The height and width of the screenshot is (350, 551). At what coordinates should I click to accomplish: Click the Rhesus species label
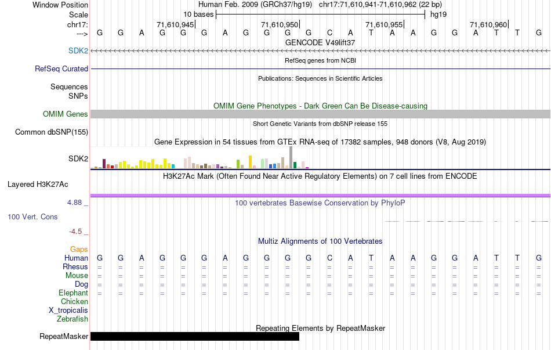tap(75, 267)
